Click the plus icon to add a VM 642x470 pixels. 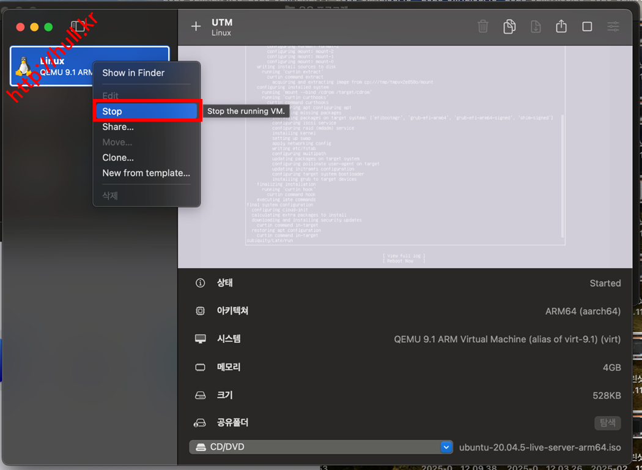point(196,27)
